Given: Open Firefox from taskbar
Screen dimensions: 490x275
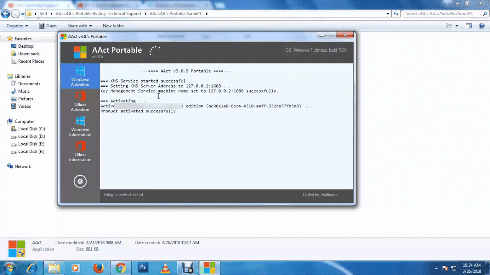Looking at the screenshot, I should 98,268.
